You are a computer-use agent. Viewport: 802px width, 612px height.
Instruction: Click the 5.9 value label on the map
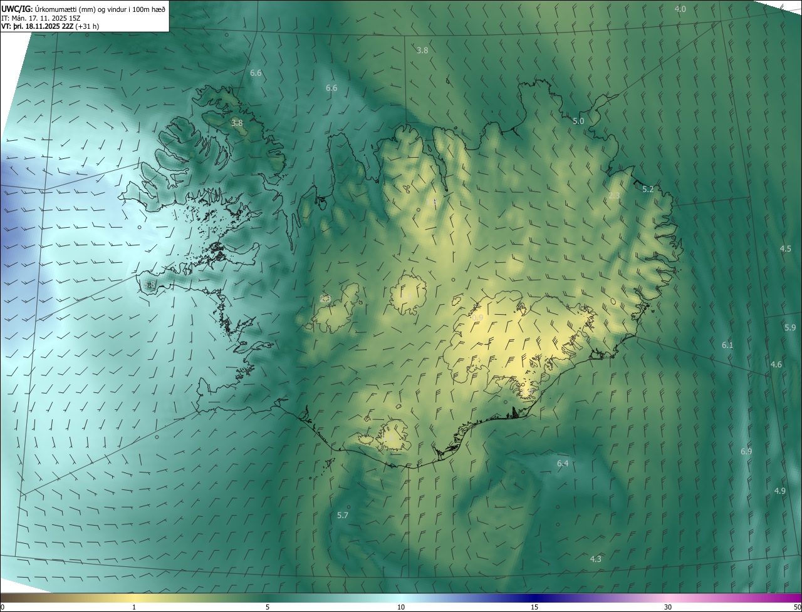click(x=789, y=327)
